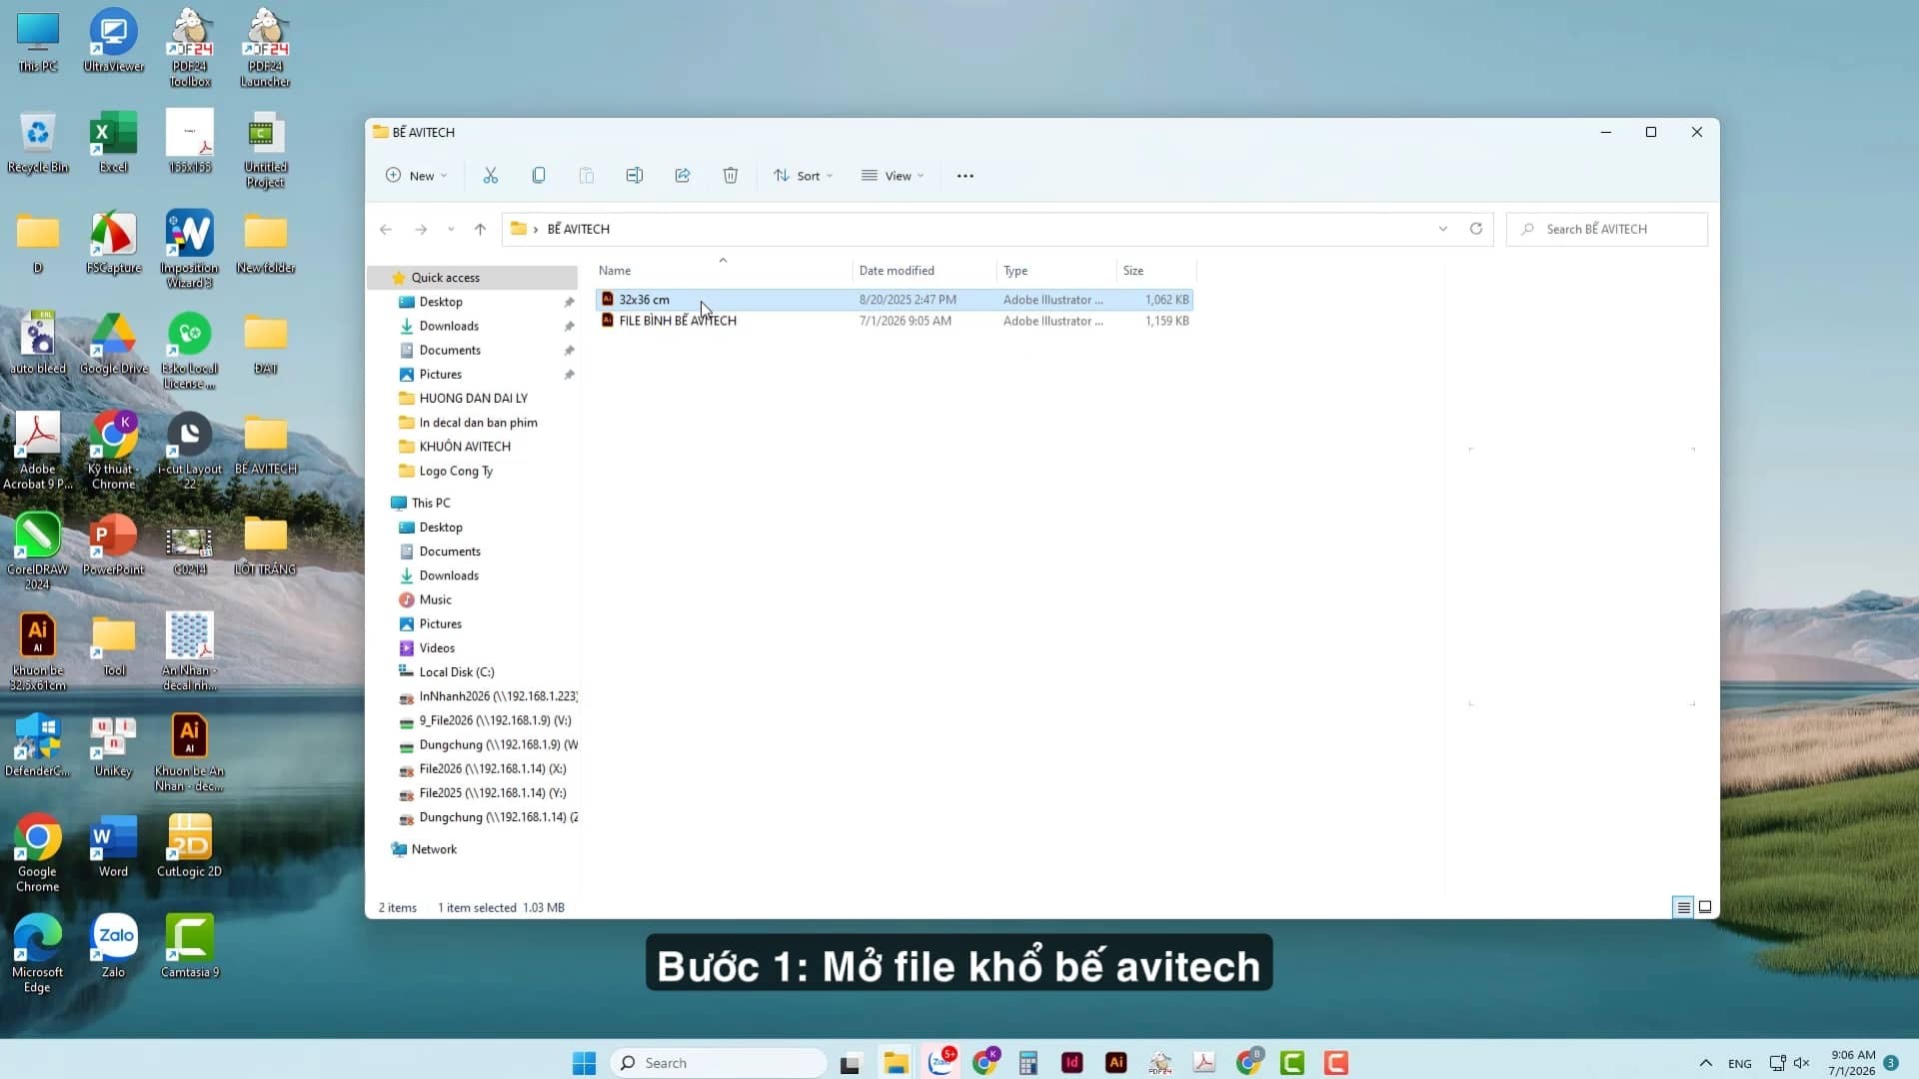Select the 32x36 cm file
1919x1079 pixels.
point(894,300)
